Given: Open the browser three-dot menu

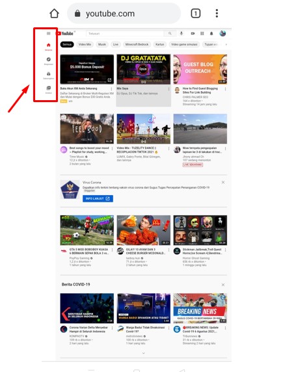Looking at the screenshot, I should point(217,13).
